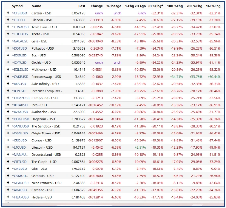Open the ^LUNAUSD symbol link
The height and width of the screenshot is (208, 226).
(20, 27)
